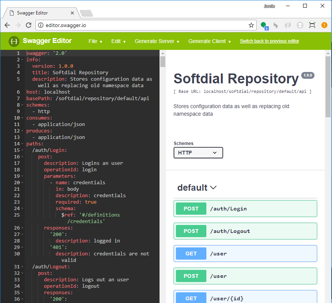Expand the POST /auth/Logout operation
Viewport: 332px width, 303px height.
point(245,231)
